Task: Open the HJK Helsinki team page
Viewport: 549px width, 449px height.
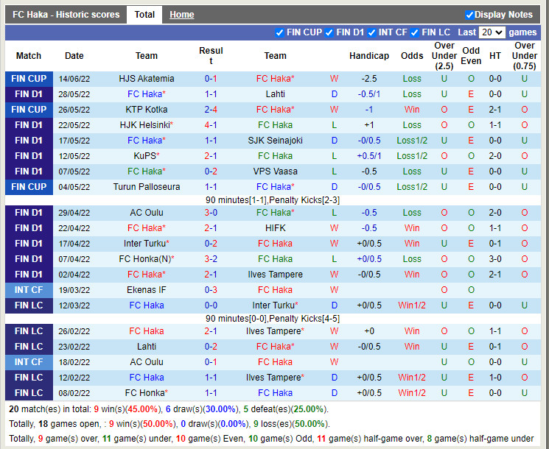Action: (x=144, y=125)
